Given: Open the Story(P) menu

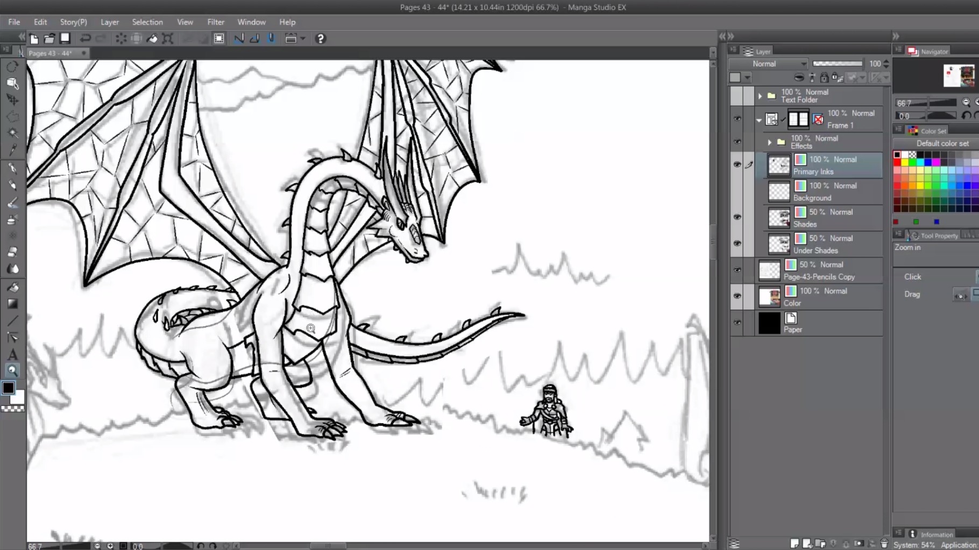Looking at the screenshot, I should coord(73,22).
